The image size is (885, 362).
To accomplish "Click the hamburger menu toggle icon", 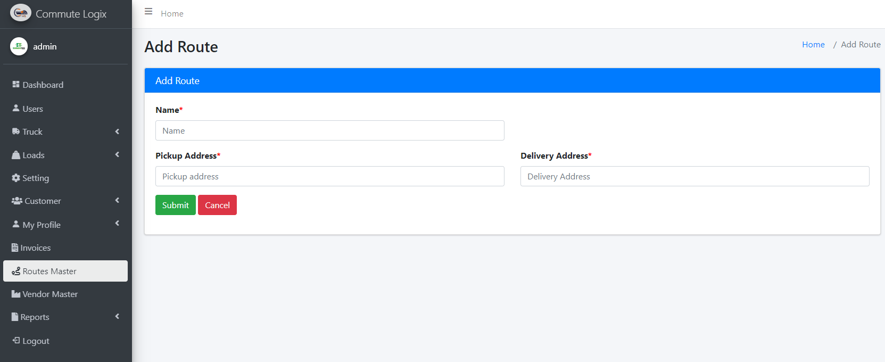I will [148, 12].
